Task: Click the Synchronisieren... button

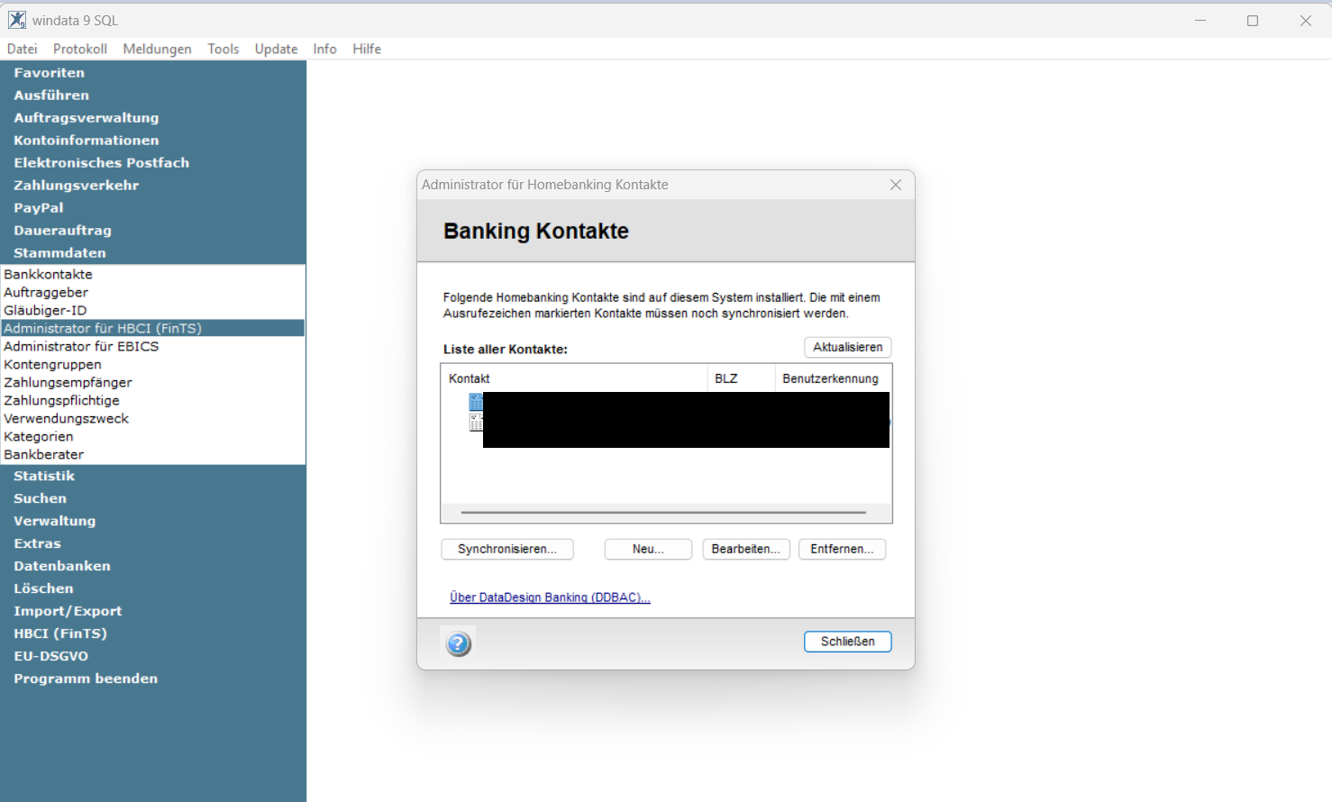Action: click(x=507, y=549)
